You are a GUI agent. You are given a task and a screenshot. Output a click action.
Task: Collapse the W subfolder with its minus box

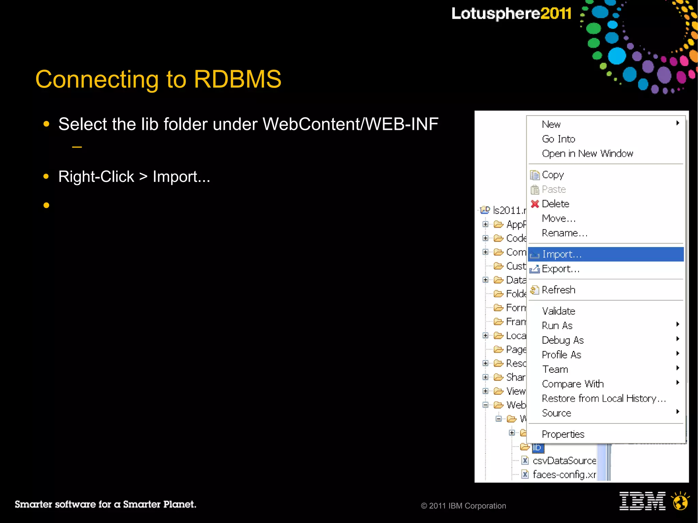point(499,419)
